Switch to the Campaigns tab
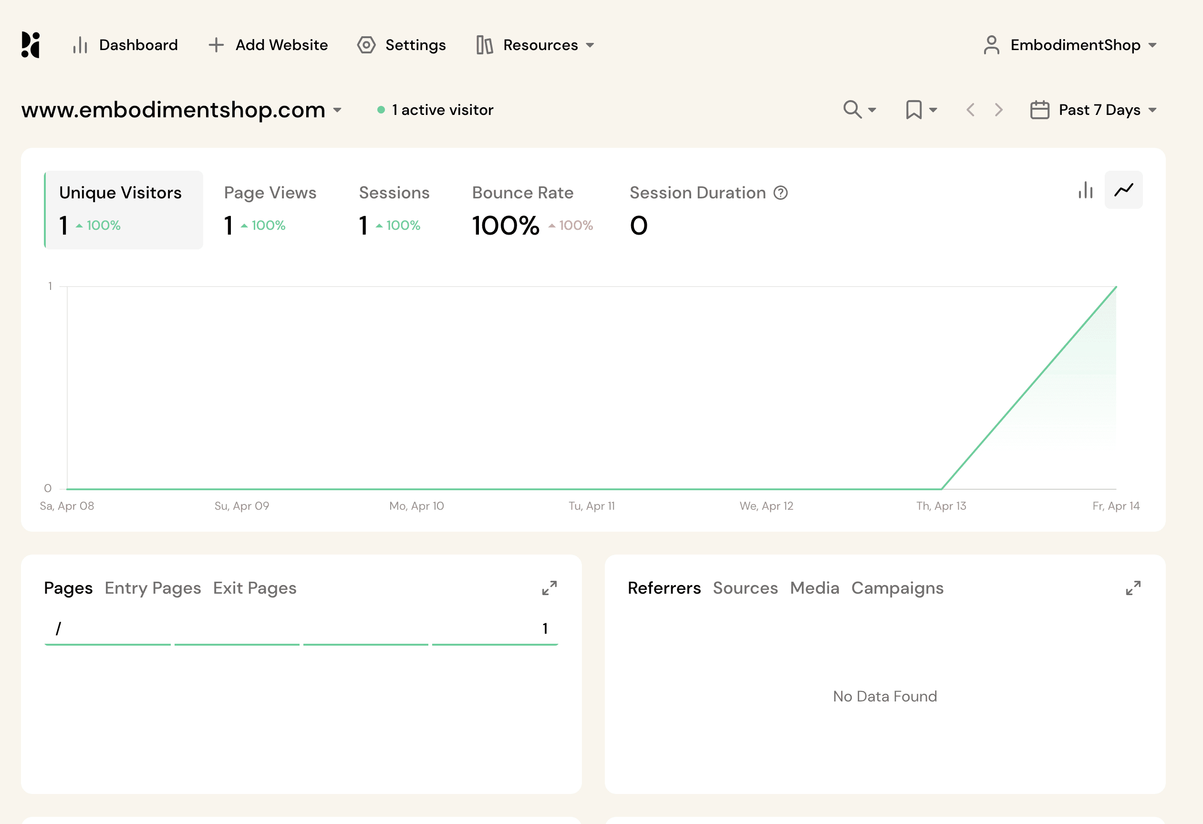This screenshot has height=824, width=1203. pyautogui.click(x=897, y=588)
